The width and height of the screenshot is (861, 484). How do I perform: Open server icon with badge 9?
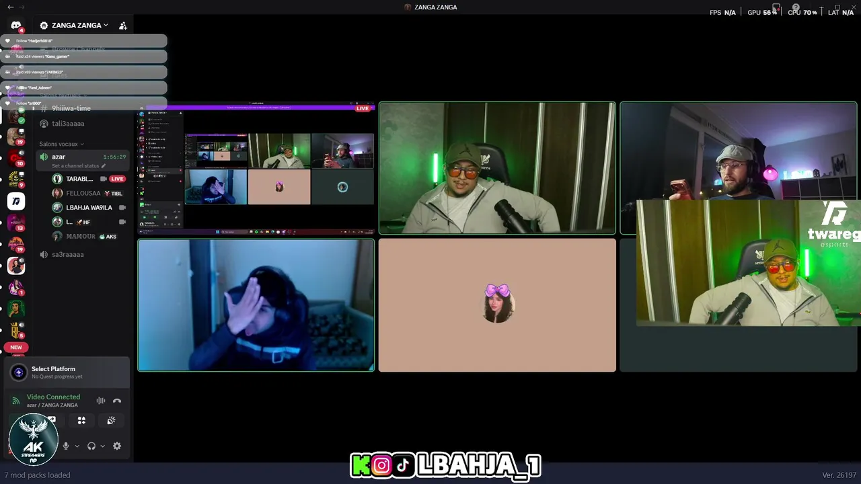[x=16, y=179]
